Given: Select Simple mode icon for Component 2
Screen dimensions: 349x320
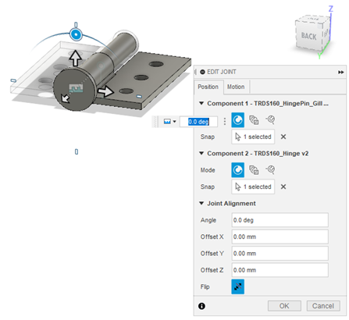Looking at the screenshot, I should [x=237, y=170].
